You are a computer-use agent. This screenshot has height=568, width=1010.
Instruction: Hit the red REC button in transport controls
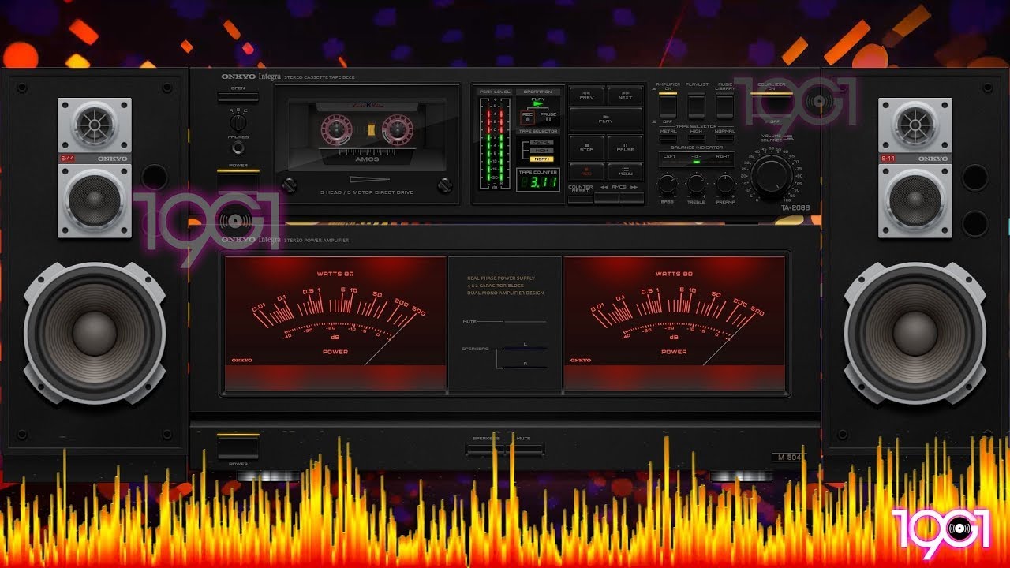(586, 171)
